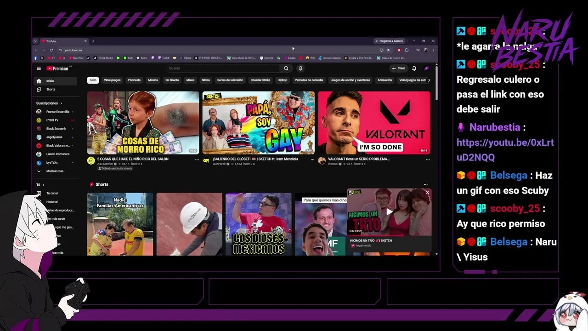588x331 pixels.
Task: Select the Todo filter chip
Action: [93, 80]
